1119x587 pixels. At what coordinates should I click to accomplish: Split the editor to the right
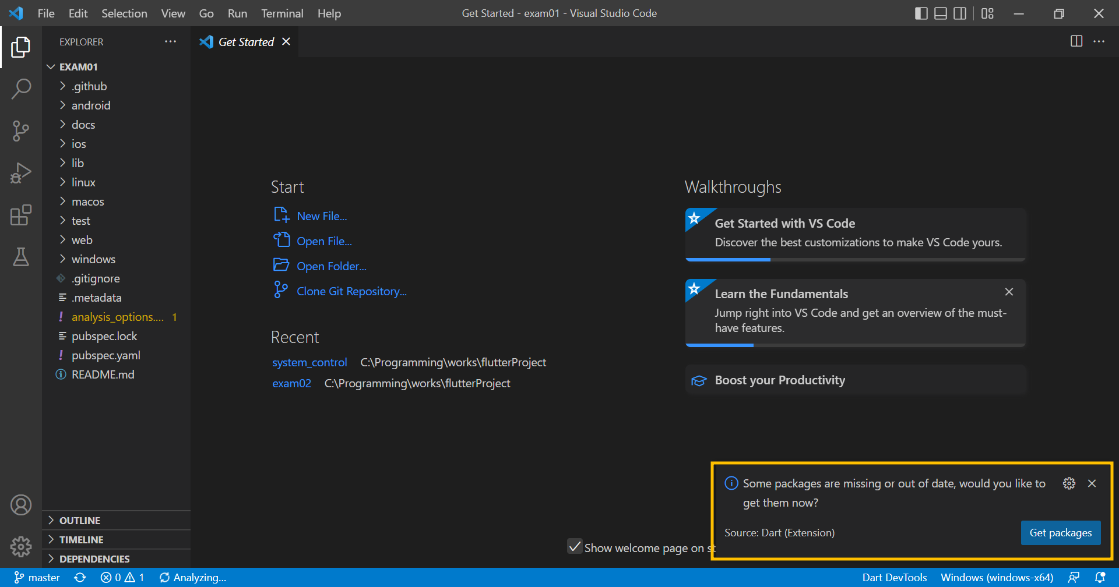point(1076,41)
